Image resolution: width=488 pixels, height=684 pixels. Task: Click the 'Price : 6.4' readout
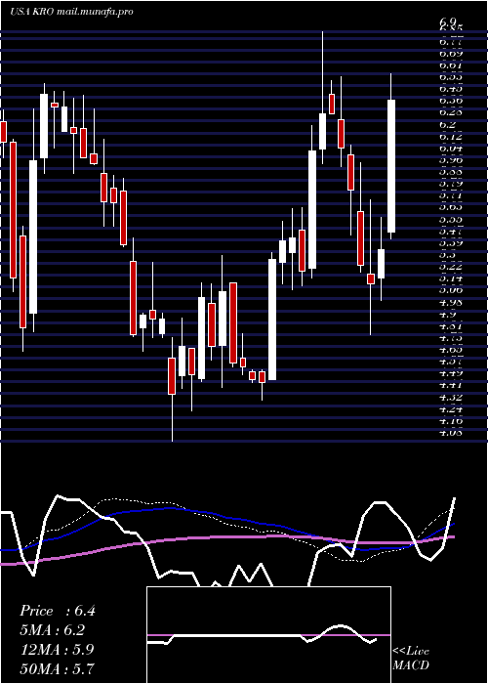58,611
